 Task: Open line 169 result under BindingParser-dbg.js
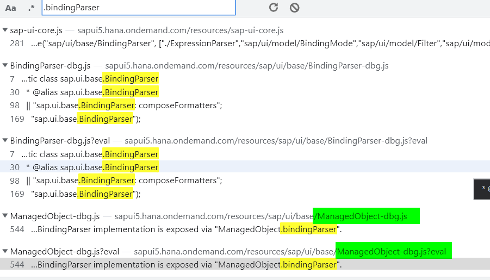pyautogui.click(x=245, y=119)
